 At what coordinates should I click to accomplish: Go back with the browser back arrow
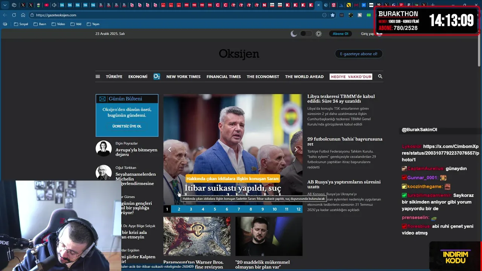pyautogui.click(x=5, y=15)
